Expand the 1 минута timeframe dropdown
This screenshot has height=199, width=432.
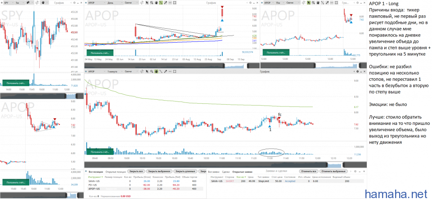pos(116,72)
